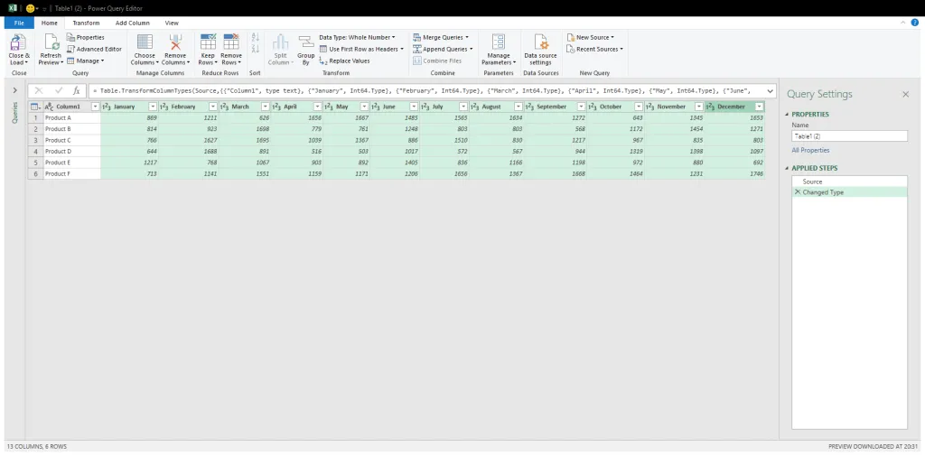The height and width of the screenshot is (456, 925).
Task: Switch to the View tab
Action: 172,23
